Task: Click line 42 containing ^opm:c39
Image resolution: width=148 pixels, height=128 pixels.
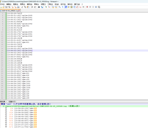Action: [18, 98]
